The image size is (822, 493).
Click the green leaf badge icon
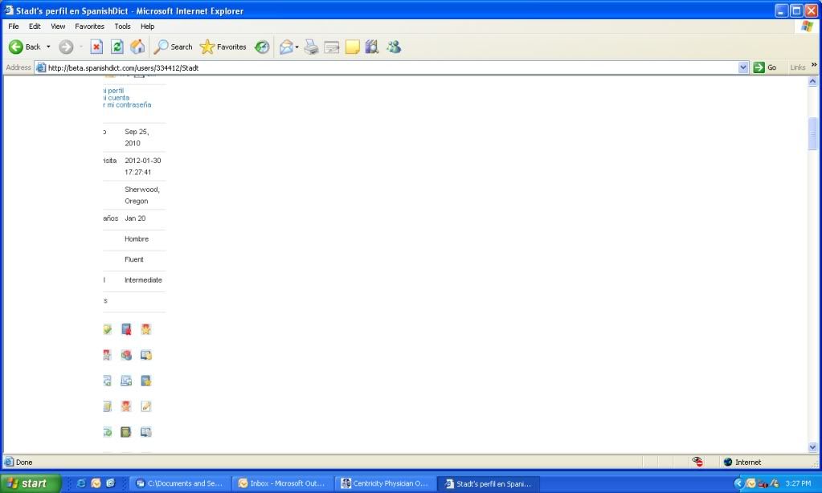[x=107, y=328]
